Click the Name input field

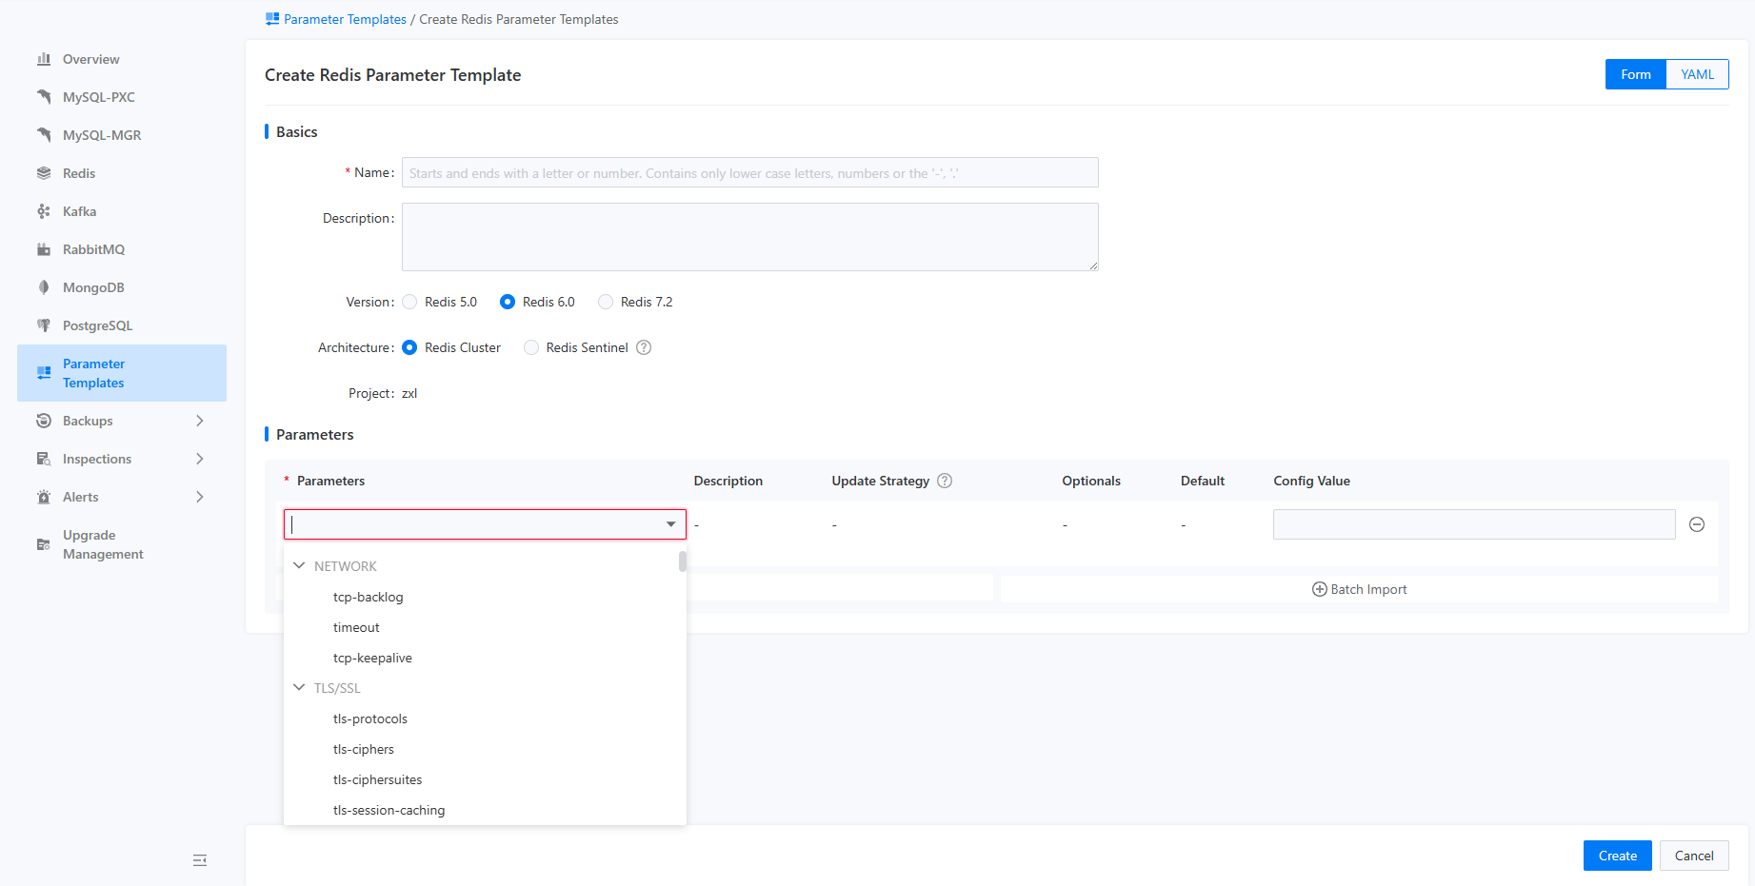[x=749, y=173]
